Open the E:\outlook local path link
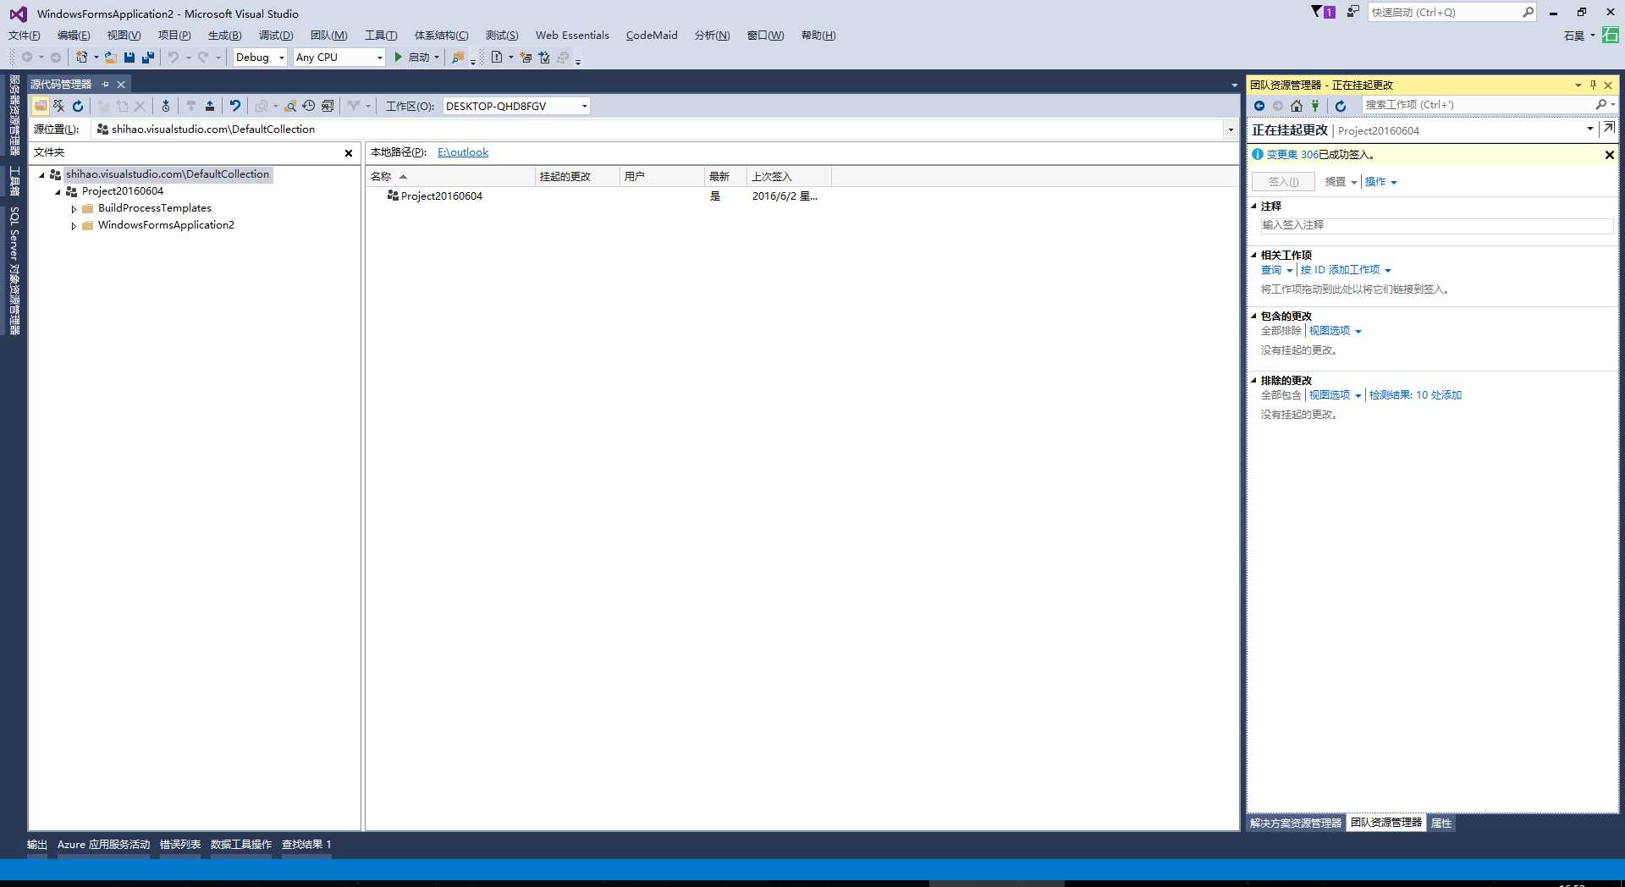This screenshot has width=1625, height=887. (463, 152)
